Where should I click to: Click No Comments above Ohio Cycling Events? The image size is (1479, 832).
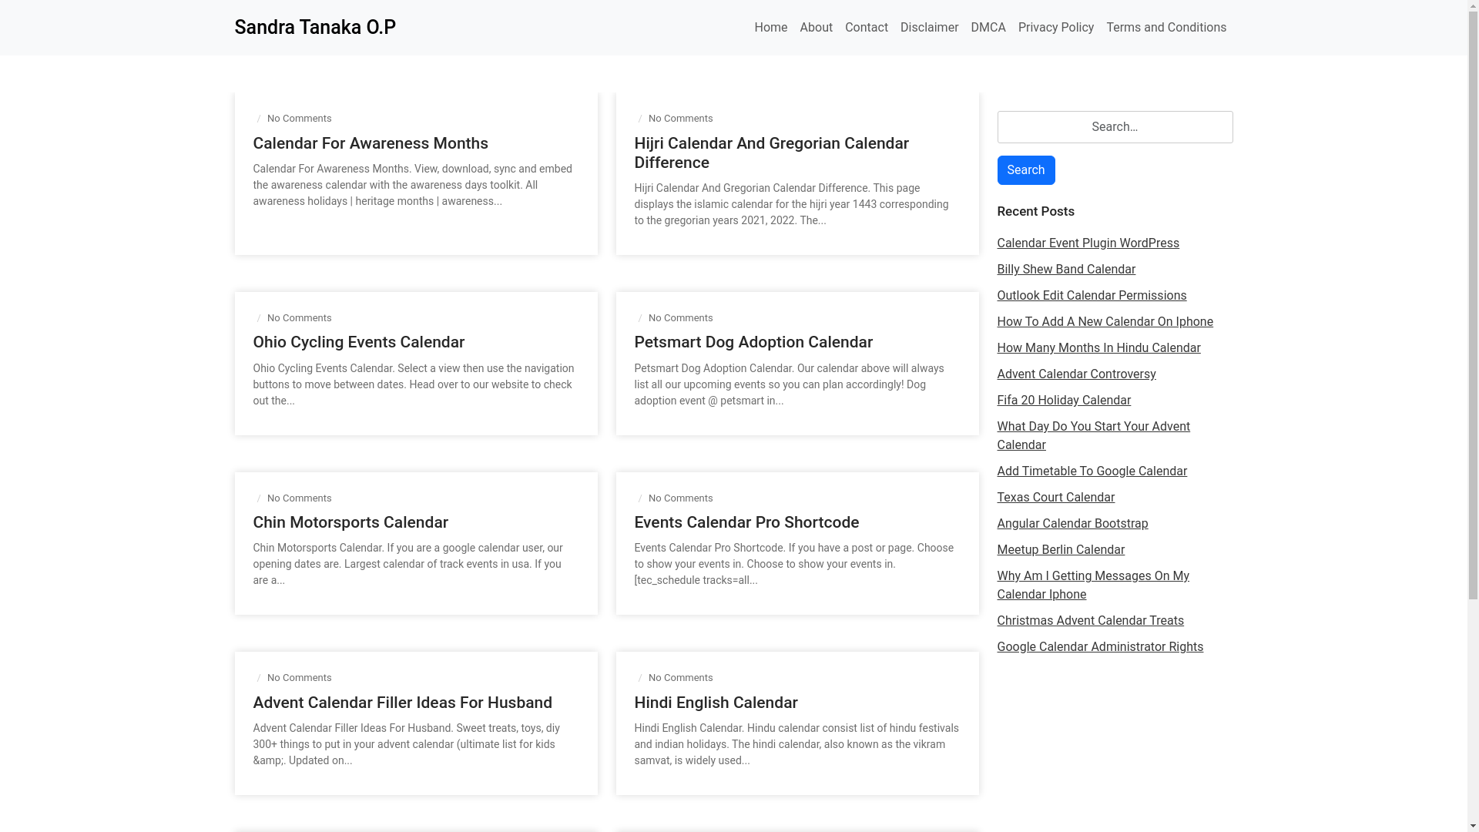point(299,318)
